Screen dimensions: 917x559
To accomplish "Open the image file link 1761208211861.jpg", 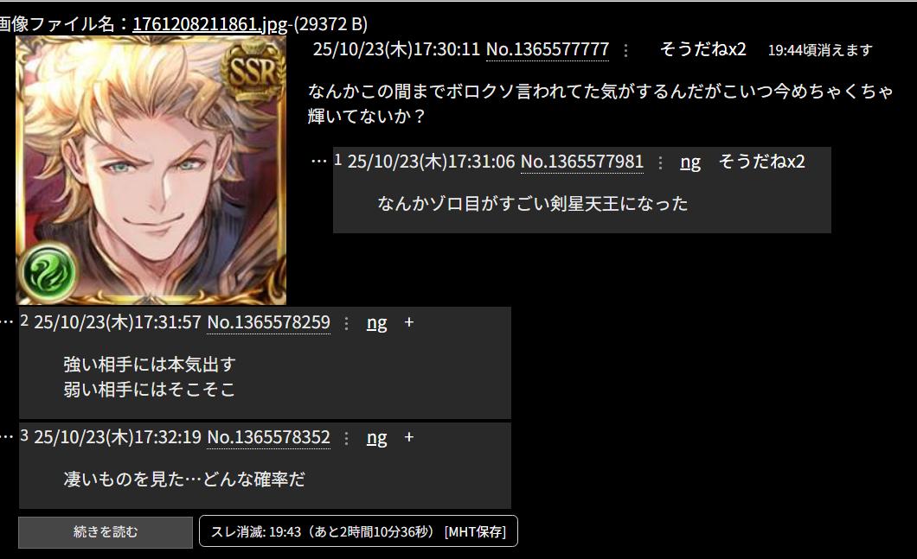I will click(210, 24).
